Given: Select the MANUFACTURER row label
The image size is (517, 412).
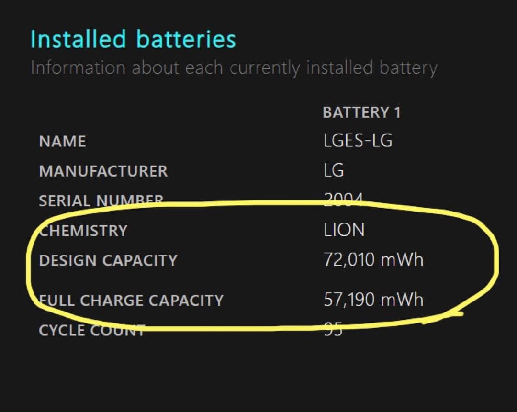Looking at the screenshot, I should coord(103,171).
